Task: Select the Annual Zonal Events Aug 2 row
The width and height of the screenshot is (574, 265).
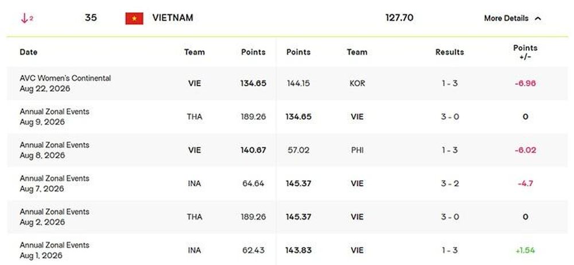Action: tap(288, 217)
